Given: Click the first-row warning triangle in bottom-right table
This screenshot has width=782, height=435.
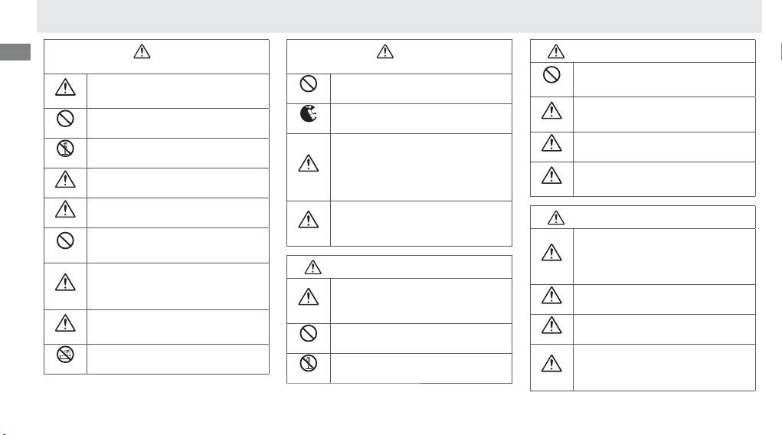Looking at the screenshot, I should click(x=551, y=252).
